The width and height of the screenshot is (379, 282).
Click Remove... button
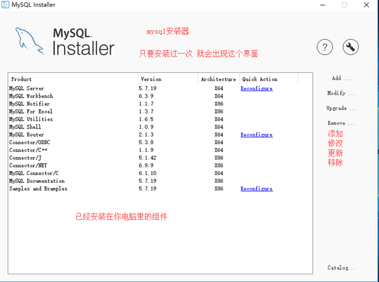341,123
